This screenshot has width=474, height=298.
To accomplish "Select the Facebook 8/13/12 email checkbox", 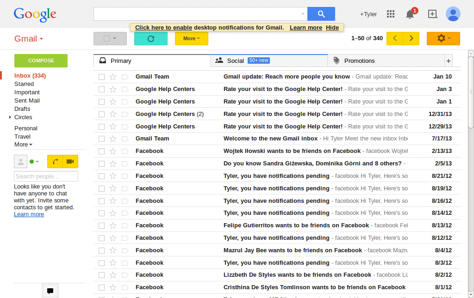I will 101,225.
